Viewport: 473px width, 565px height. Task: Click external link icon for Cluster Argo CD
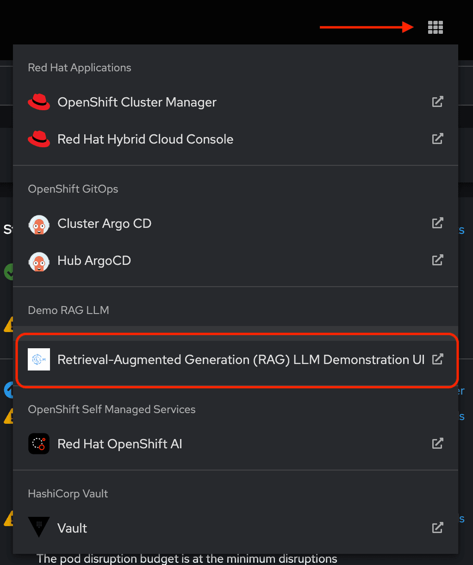[437, 223]
